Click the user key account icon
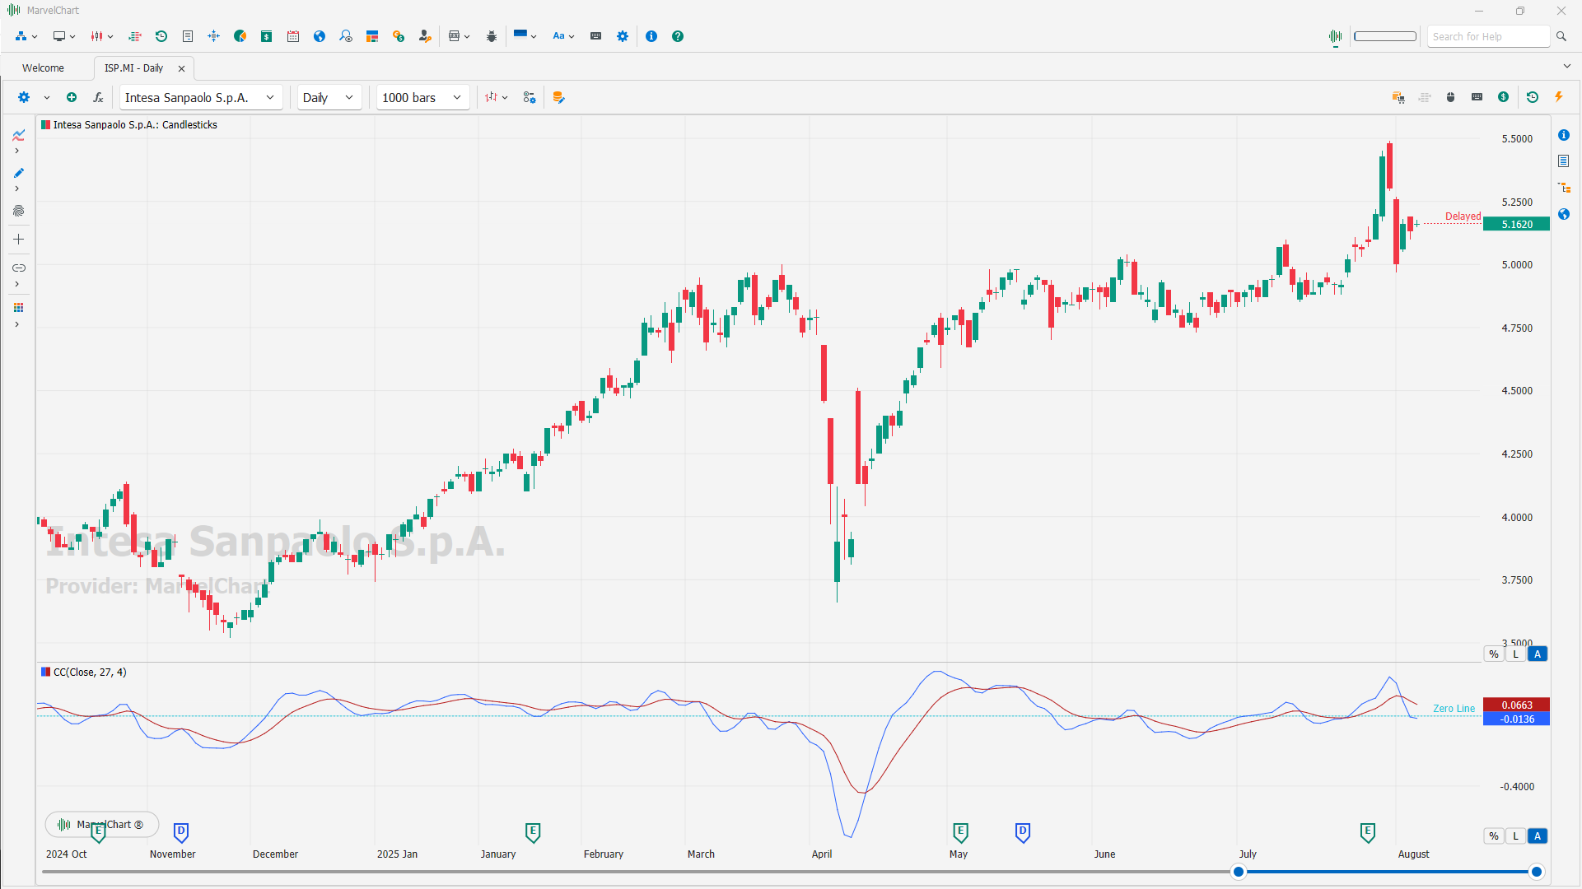This screenshot has height=889, width=1582. click(425, 36)
